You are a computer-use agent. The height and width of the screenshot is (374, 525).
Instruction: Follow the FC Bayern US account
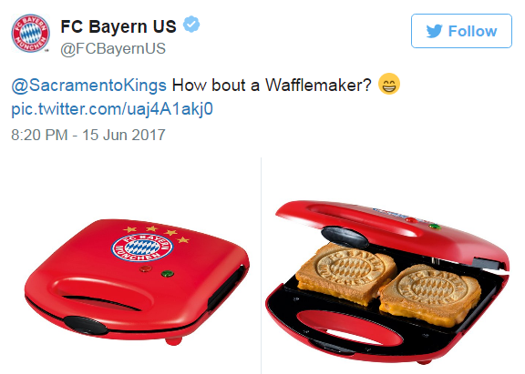[x=461, y=31]
